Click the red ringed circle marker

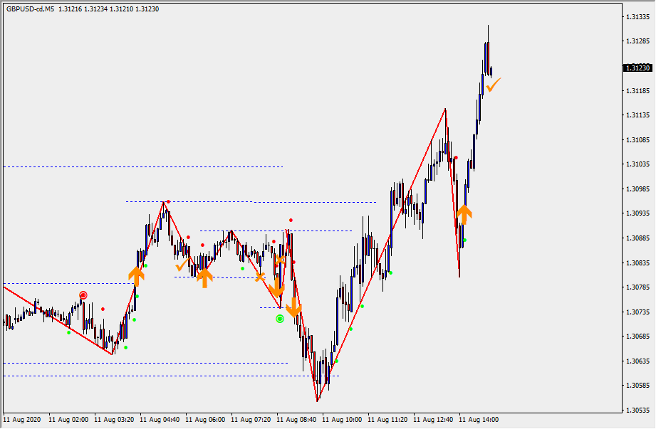[83, 295]
